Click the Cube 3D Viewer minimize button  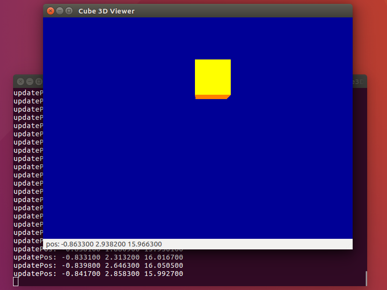click(x=59, y=11)
